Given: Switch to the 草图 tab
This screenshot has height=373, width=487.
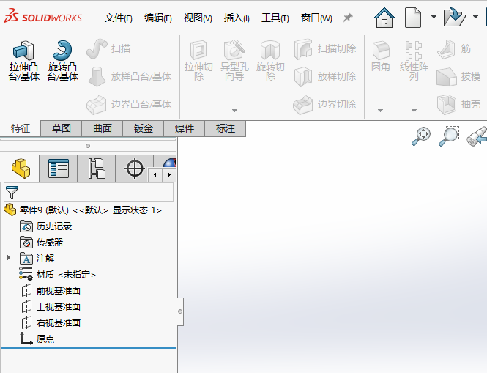Looking at the screenshot, I should click(x=62, y=128).
